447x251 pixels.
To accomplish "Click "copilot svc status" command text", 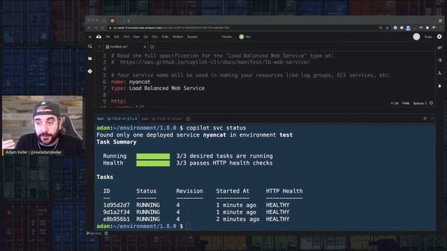I will point(216,128).
